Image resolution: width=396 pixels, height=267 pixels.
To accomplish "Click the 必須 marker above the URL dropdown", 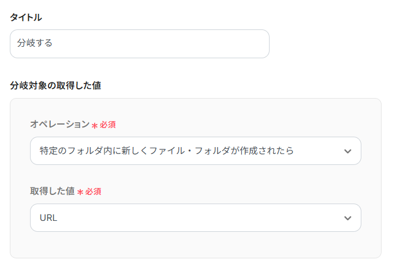I will click(x=94, y=191).
